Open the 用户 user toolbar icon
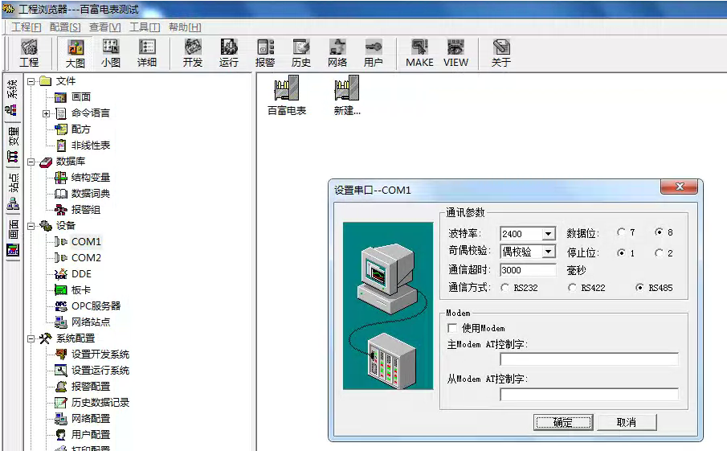 (374, 53)
